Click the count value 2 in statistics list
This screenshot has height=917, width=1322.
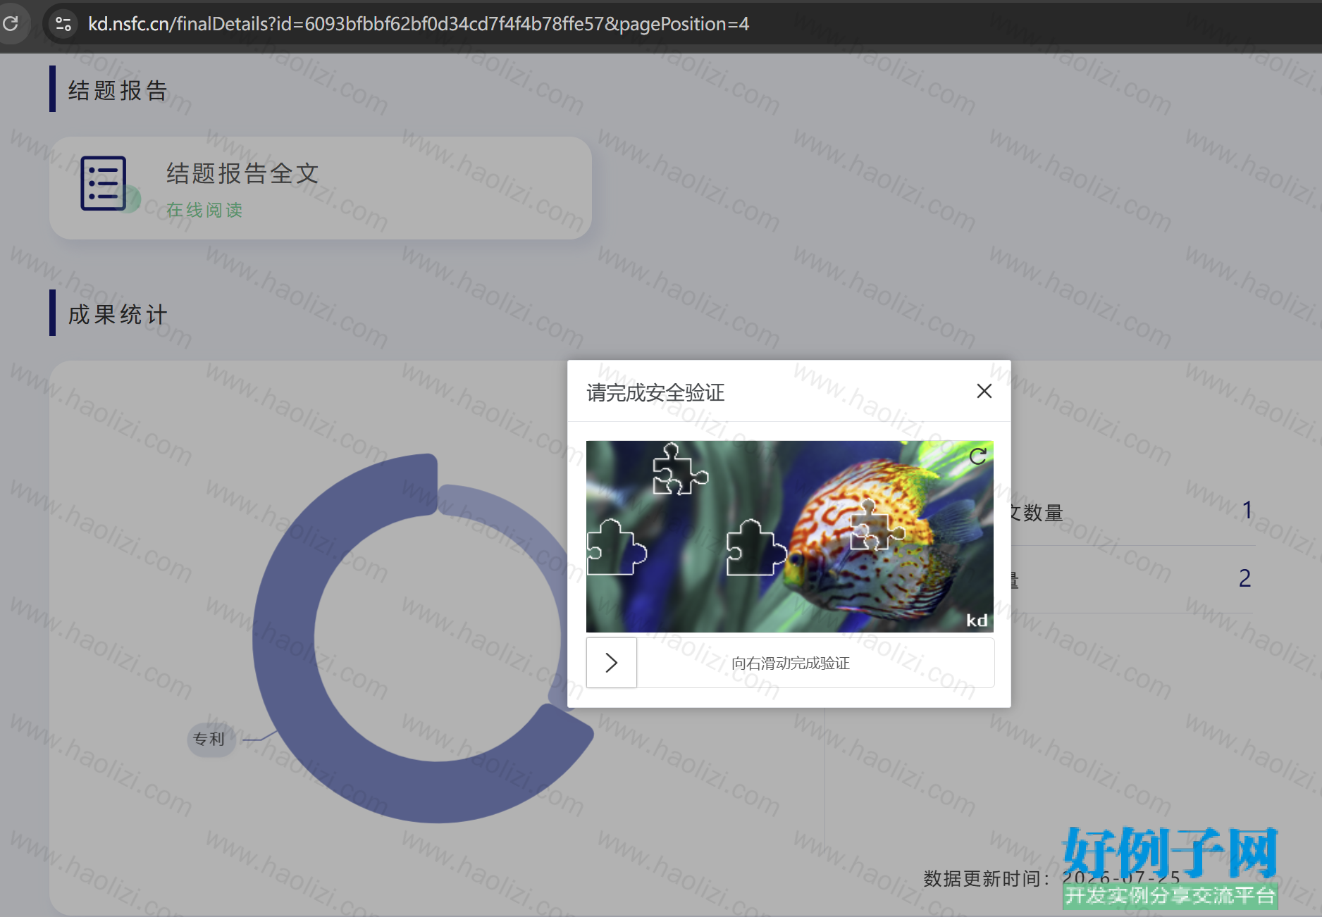tap(1244, 578)
